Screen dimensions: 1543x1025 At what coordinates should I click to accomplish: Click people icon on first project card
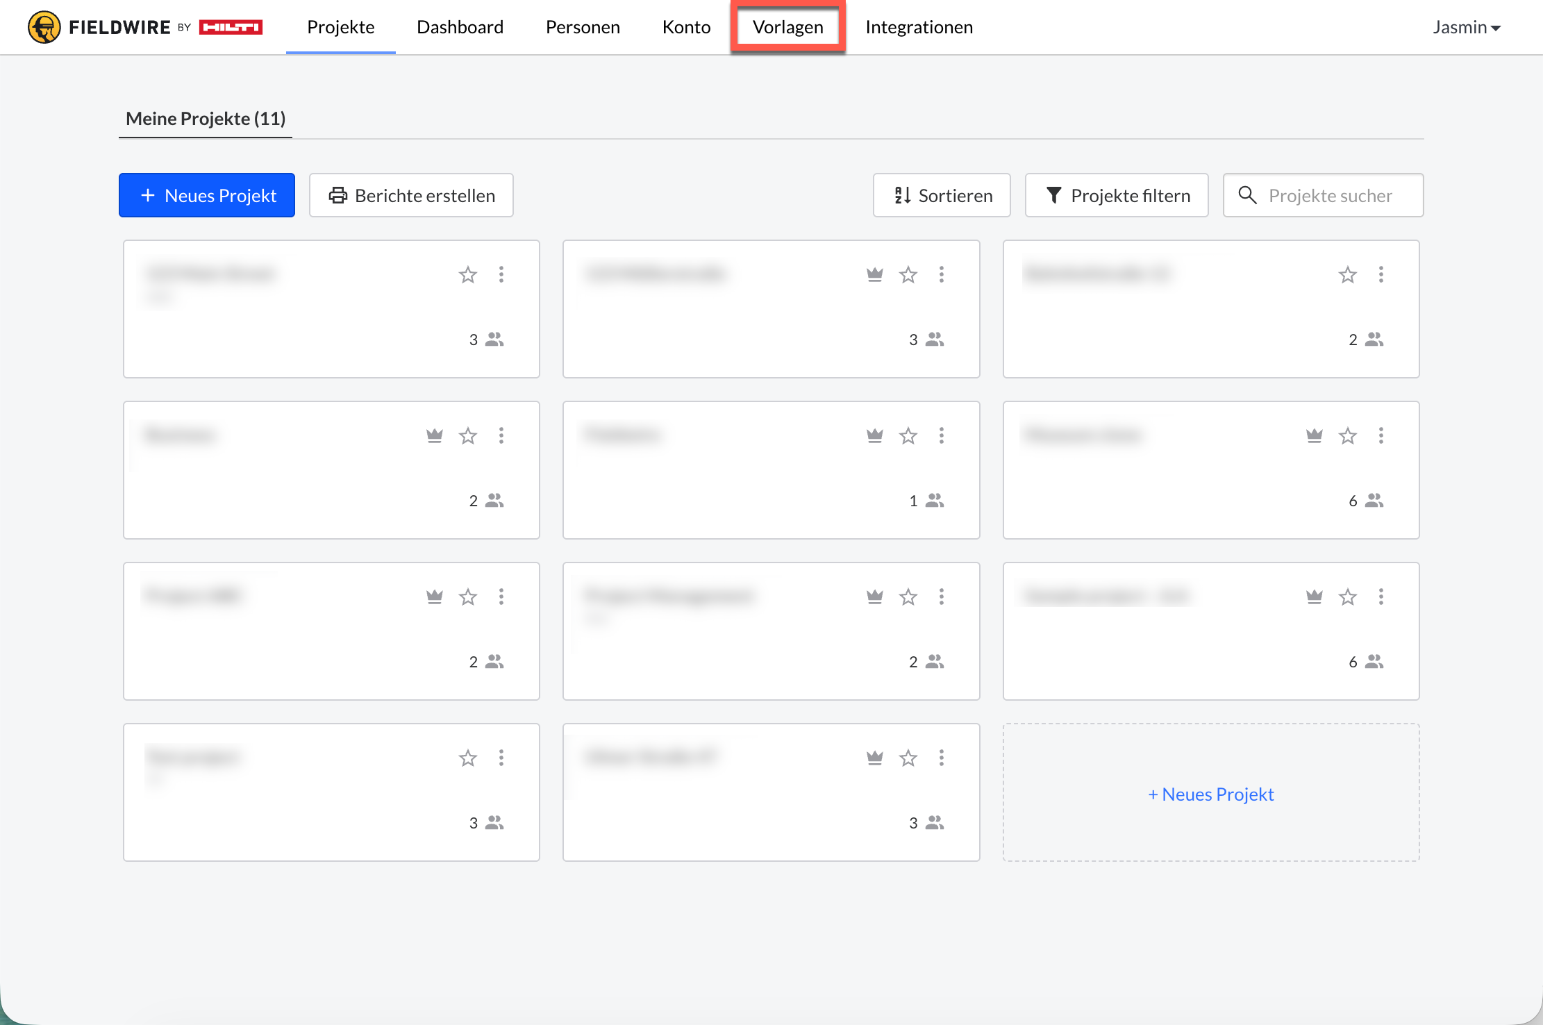494,340
